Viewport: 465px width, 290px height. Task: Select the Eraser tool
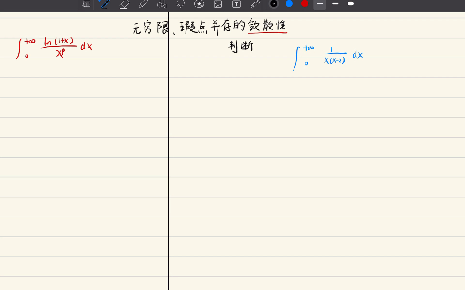click(x=124, y=4)
